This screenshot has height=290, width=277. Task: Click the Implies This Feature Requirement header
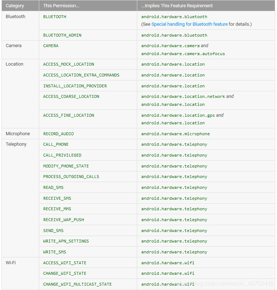pos(177,6)
